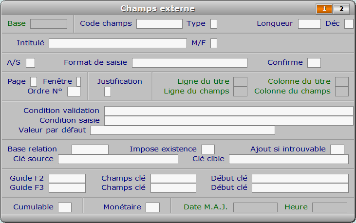Focus the Impose existence box
This screenshot has width=356, height=223.
point(208,149)
